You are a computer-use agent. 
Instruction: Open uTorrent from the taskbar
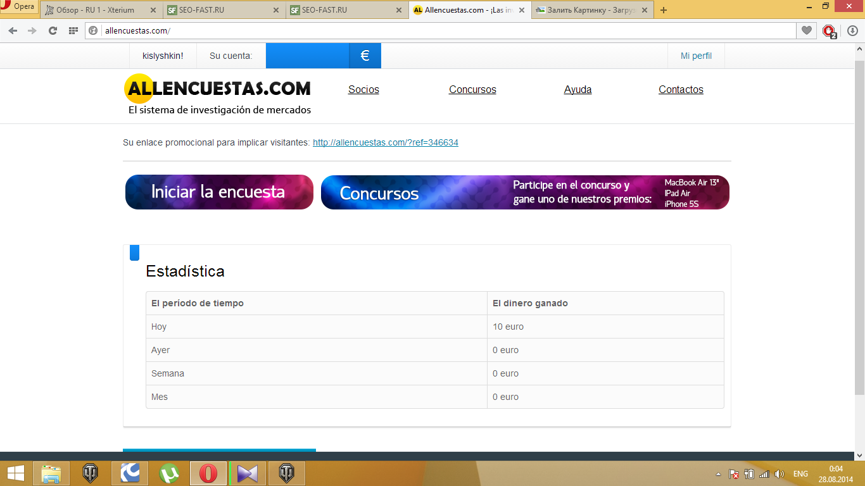pyautogui.click(x=169, y=473)
